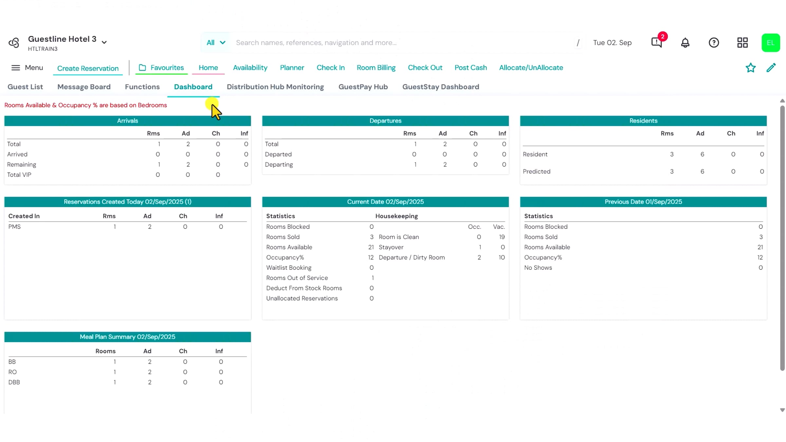
Task: Go to Home
Action: [208, 67]
